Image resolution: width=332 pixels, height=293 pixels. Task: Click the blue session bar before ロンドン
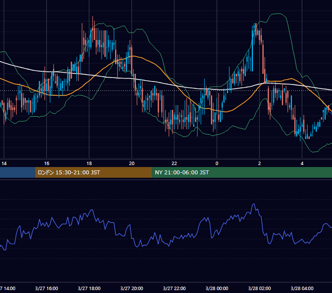point(18,172)
